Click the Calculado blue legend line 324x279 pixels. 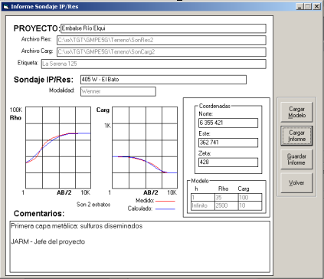(165, 209)
